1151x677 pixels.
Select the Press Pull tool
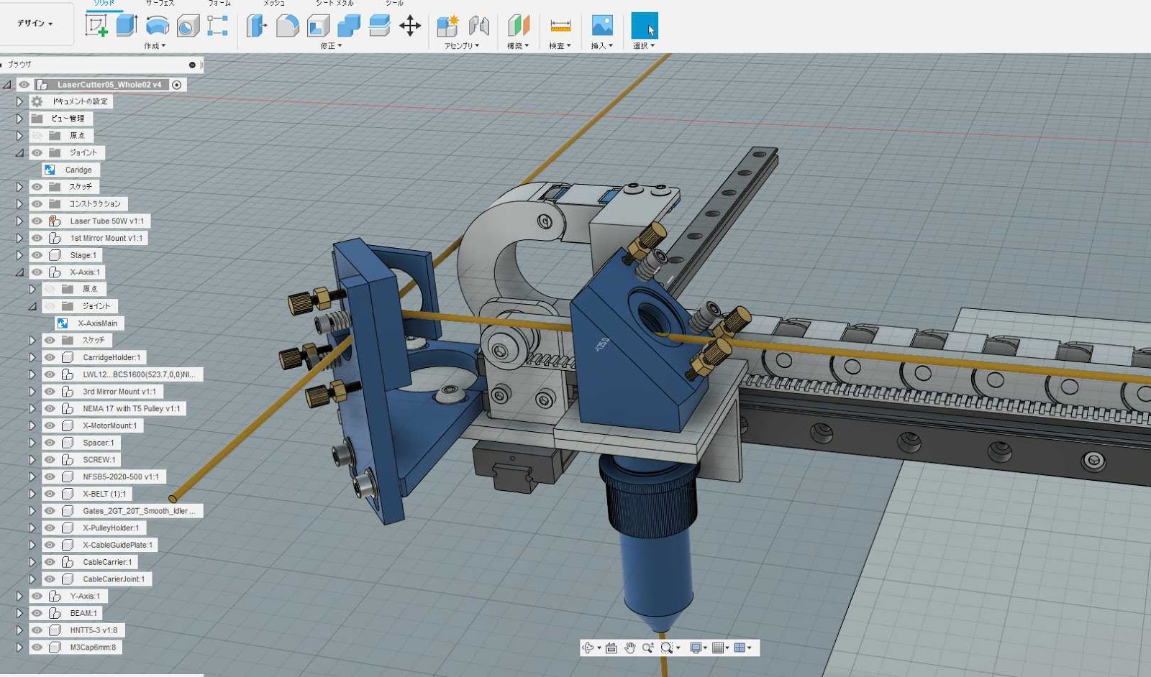256,26
